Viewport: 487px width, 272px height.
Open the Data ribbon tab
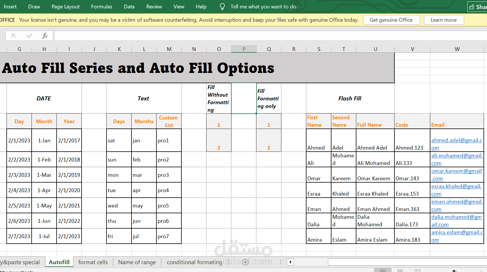point(129,7)
